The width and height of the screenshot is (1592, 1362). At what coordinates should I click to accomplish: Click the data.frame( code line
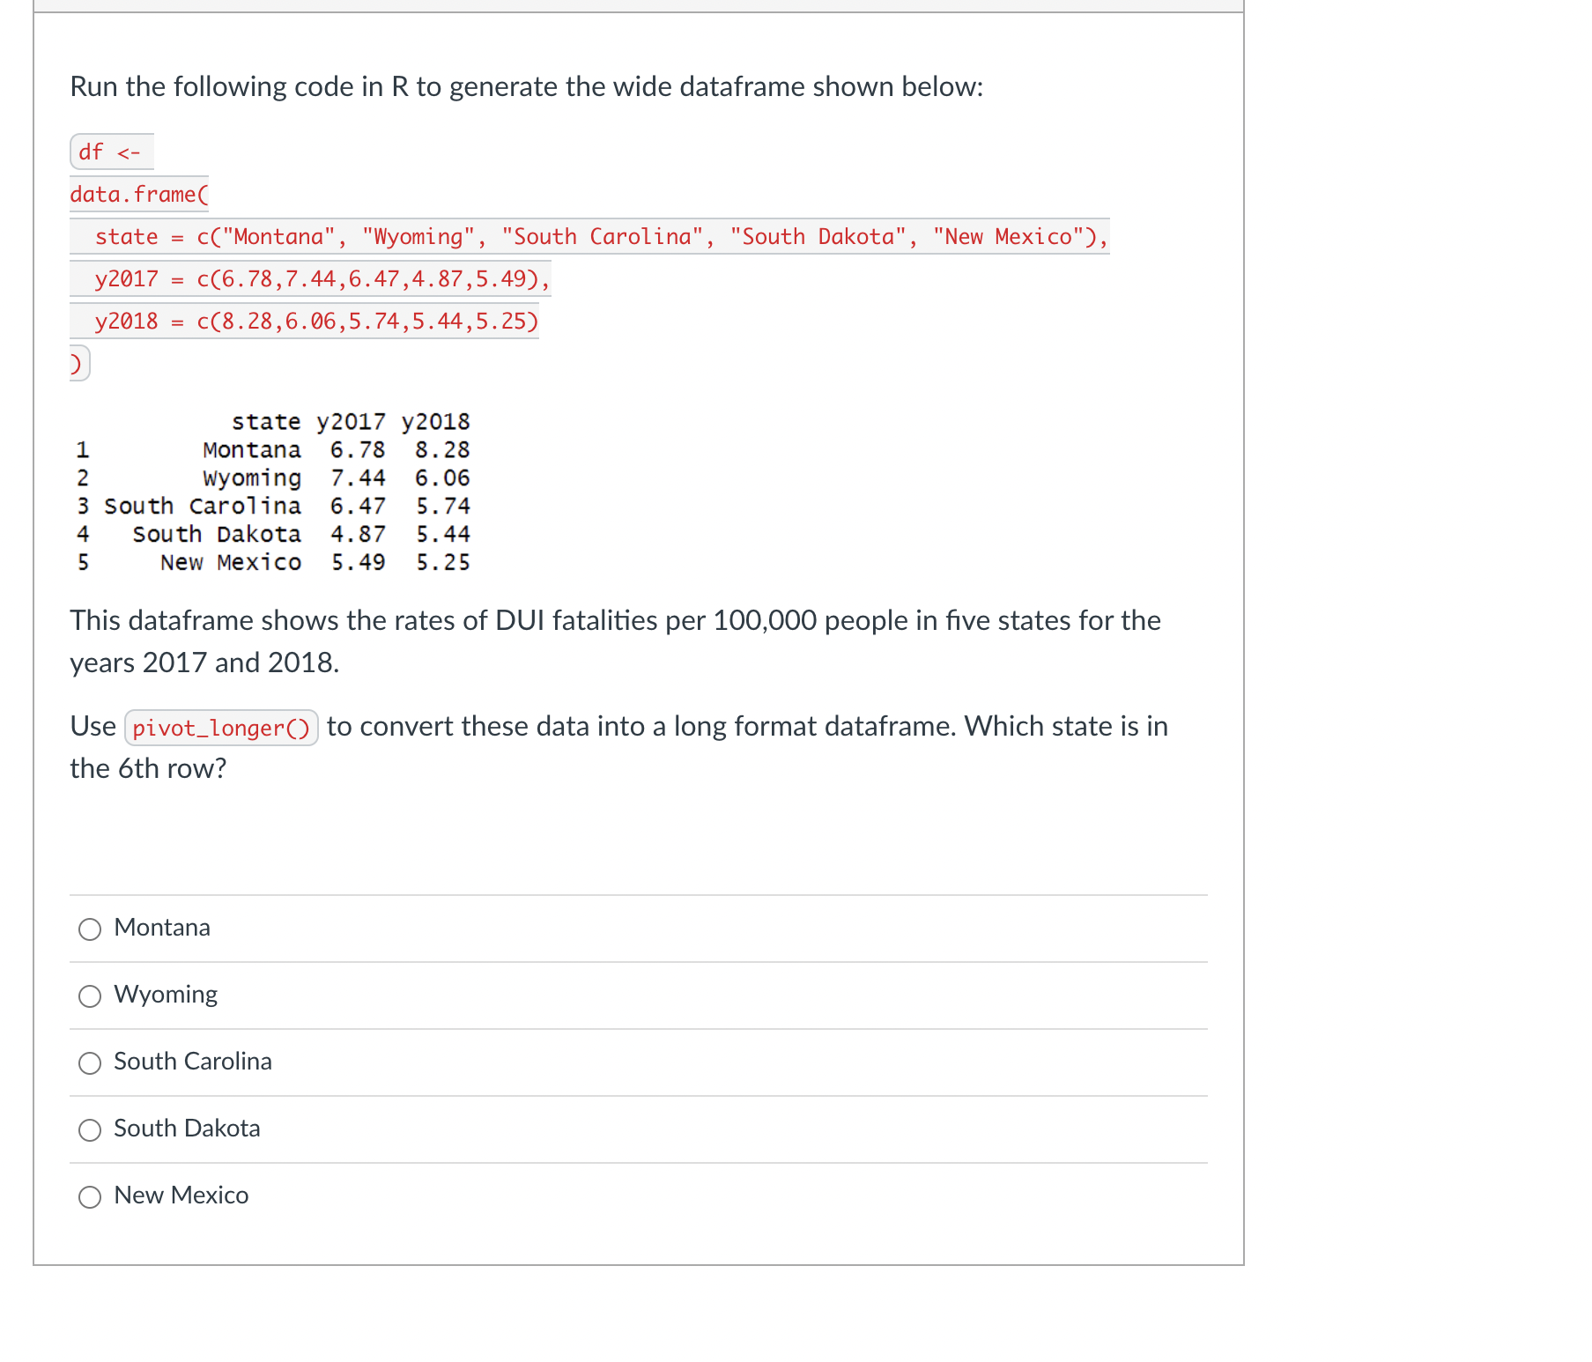(138, 193)
